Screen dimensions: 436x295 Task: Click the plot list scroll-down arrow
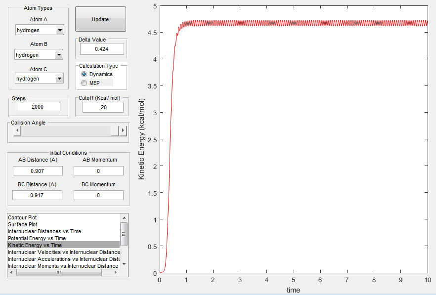click(124, 264)
